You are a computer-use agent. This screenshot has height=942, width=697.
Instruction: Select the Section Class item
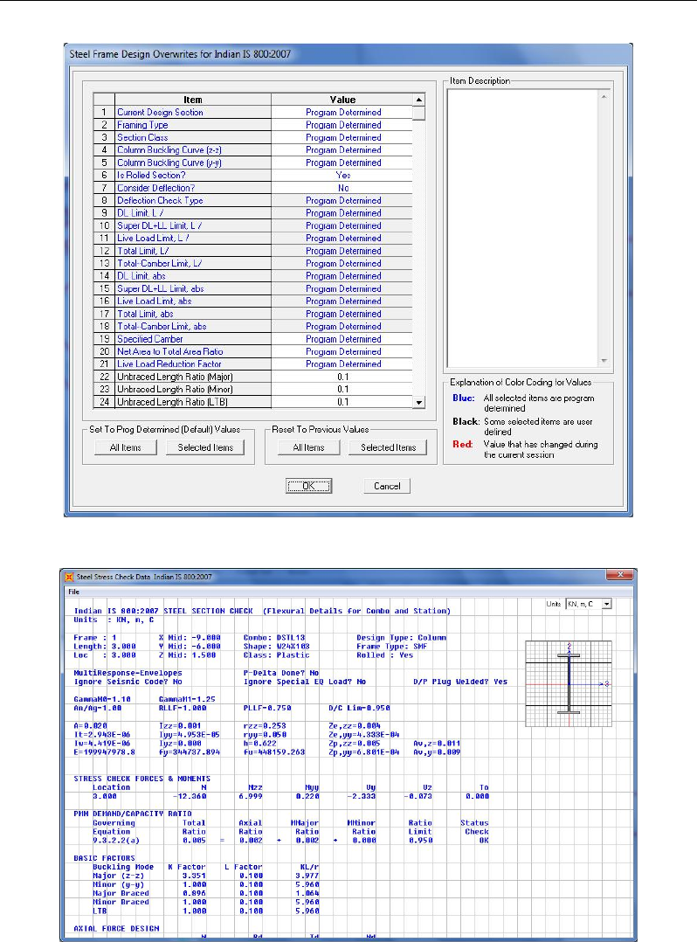193,137
